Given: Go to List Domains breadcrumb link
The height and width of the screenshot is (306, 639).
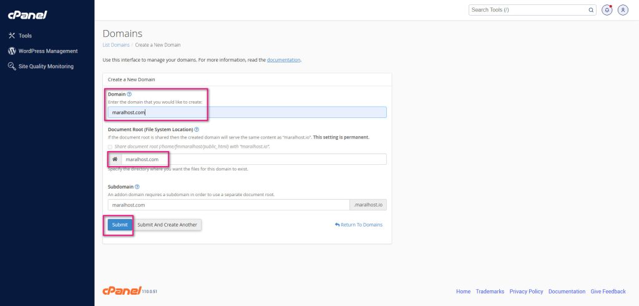Looking at the screenshot, I should click(116, 45).
